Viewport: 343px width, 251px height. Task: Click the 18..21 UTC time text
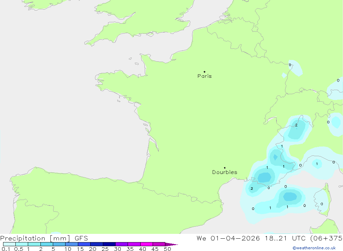[x=285, y=238]
